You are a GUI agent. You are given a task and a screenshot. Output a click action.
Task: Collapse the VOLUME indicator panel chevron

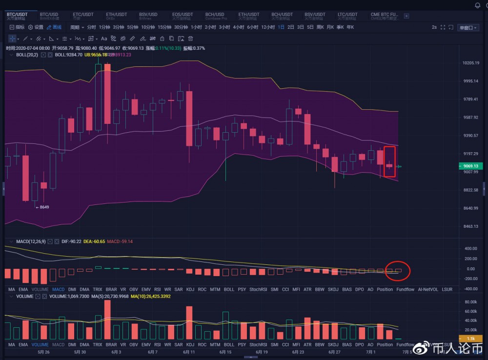11,296
